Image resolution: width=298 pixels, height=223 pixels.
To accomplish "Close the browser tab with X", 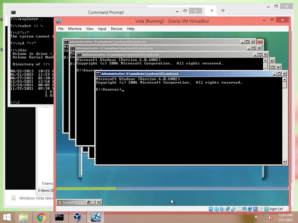I will [212, 11].
